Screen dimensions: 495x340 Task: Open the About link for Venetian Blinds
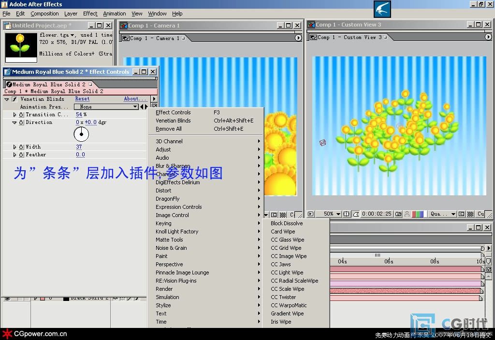(x=132, y=99)
